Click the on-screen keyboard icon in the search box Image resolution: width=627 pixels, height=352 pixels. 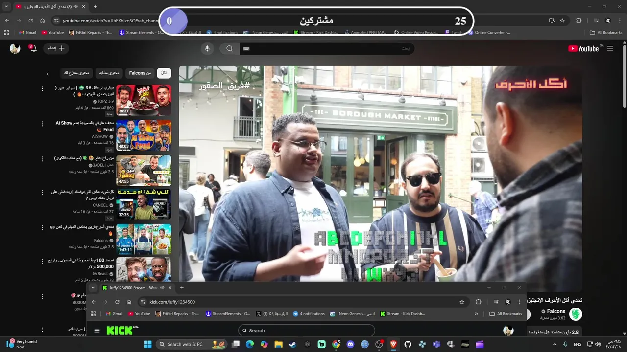point(246,48)
